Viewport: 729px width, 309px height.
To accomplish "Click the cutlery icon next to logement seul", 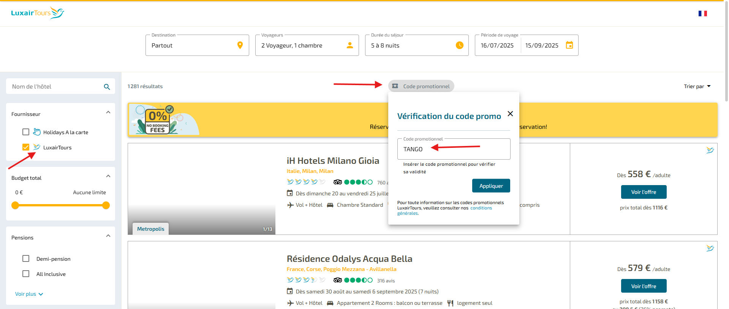I will point(450,303).
